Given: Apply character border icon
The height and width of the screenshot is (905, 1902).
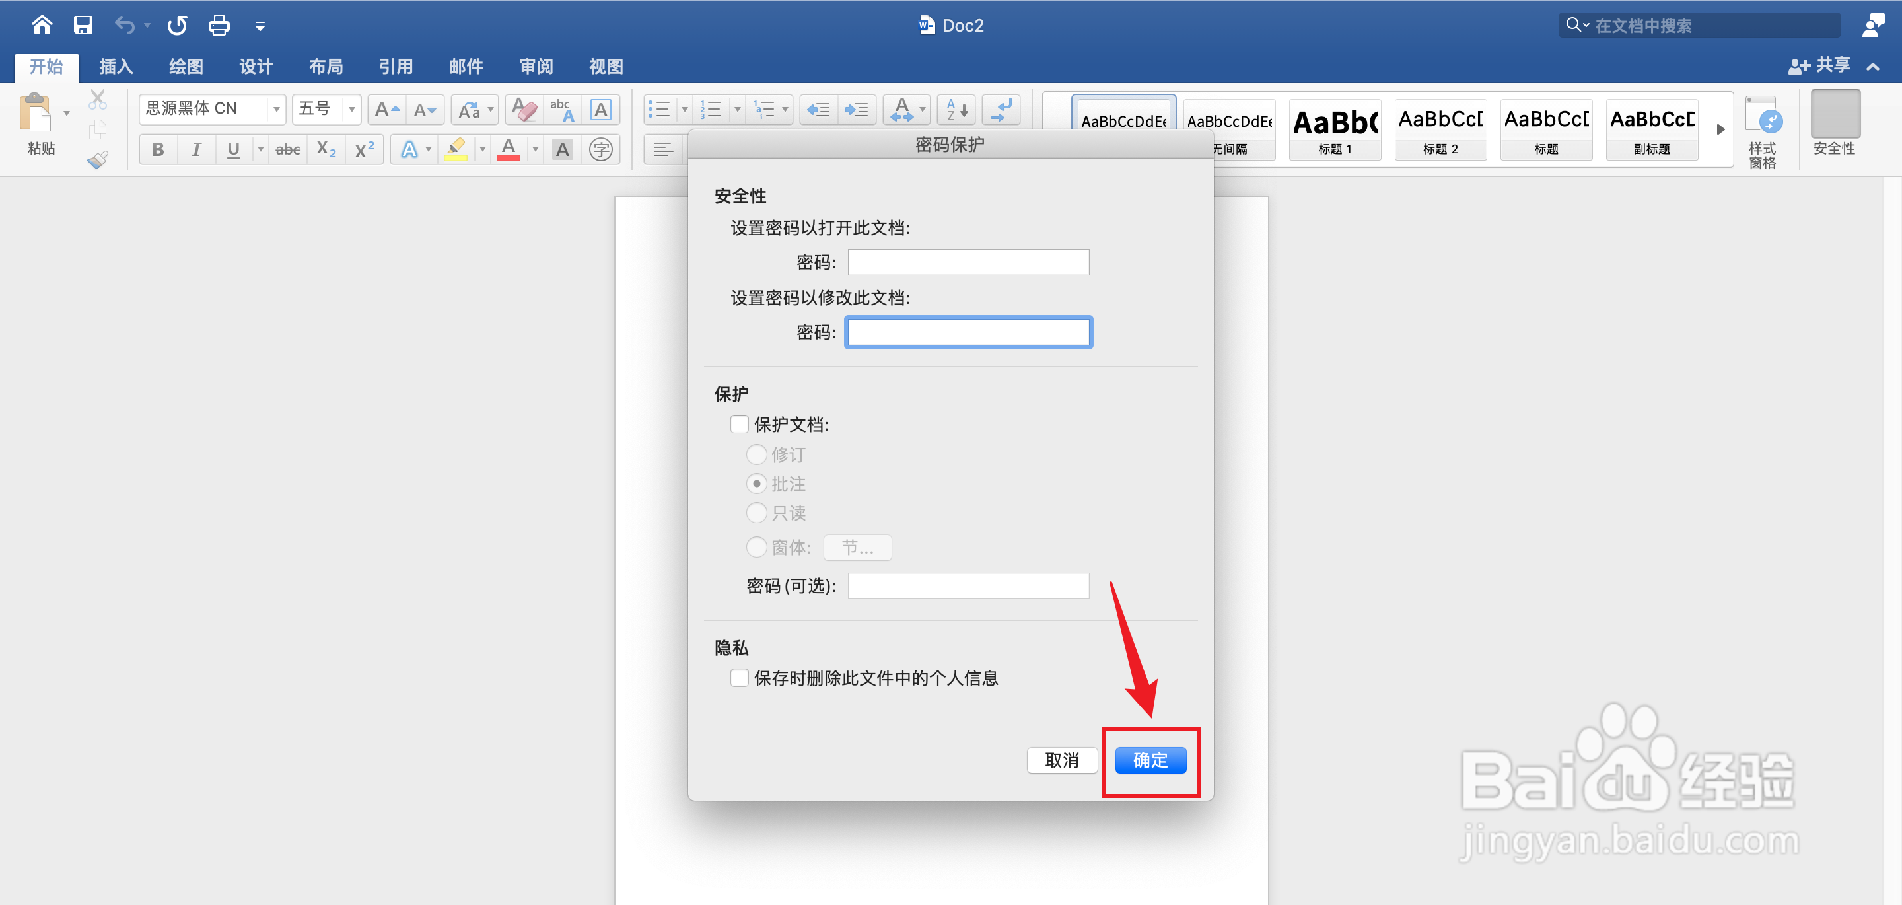Looking at the screenshot, I should pyautogui.click(x=601, y=110).
